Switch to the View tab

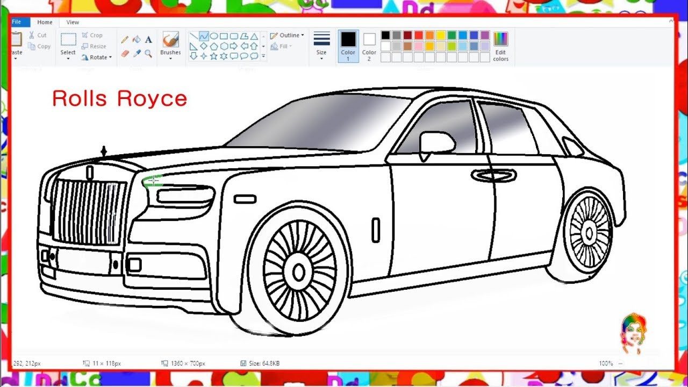tap(73, 22)
